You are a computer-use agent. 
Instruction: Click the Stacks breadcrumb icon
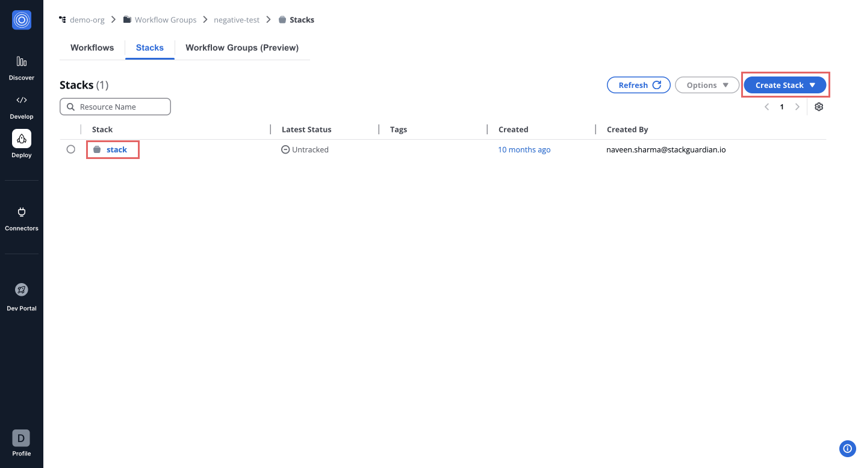282,20
